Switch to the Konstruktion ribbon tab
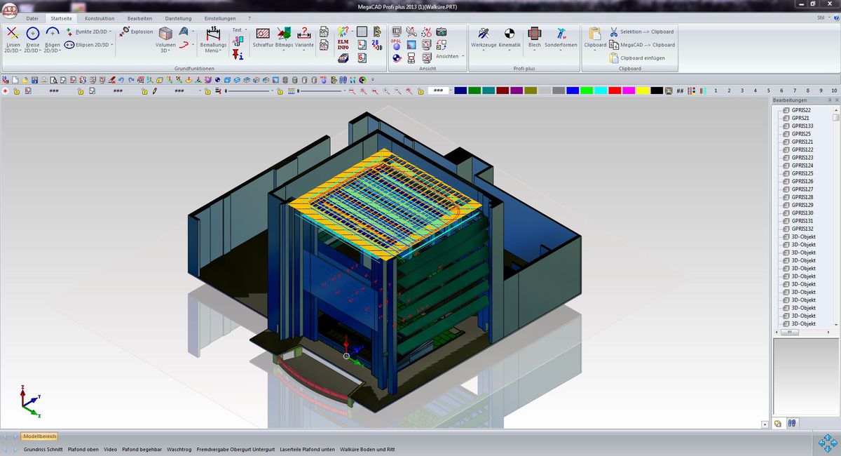Image resolution: width=841 pixels, height=456 pixels. [x=100, y=18]
